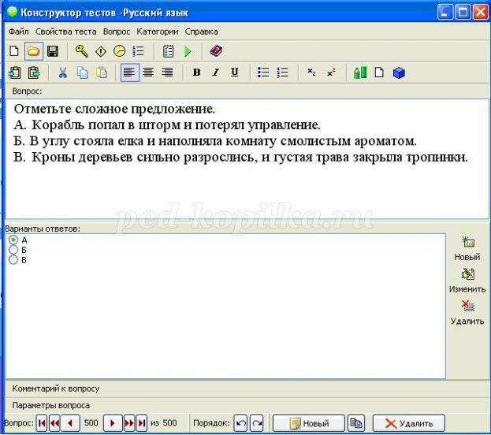
Task: Apply subscript formatting
Action: click(311, 72)
